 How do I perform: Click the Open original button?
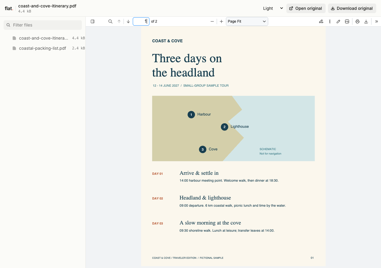(306, 8)
